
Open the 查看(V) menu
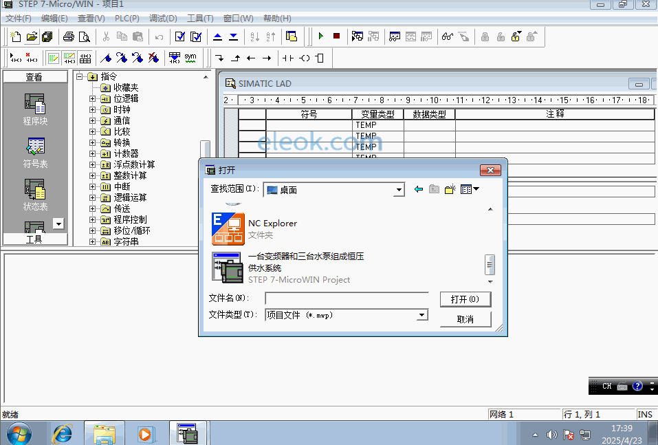click(x=91, y=19)
